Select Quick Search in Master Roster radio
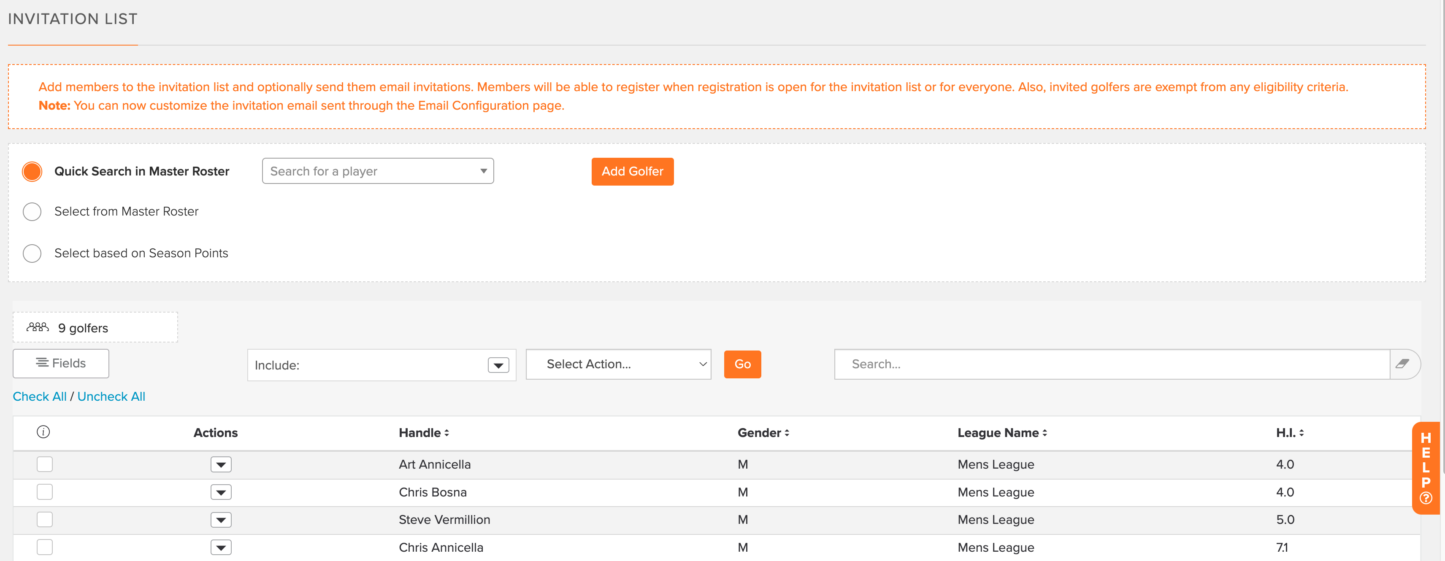This screenshot has height=561, width=1445. (32, 172)
